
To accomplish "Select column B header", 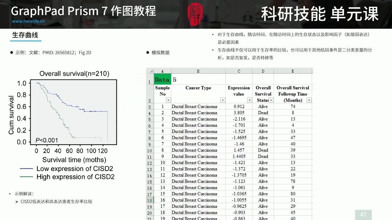I will (x=198, y=71).
